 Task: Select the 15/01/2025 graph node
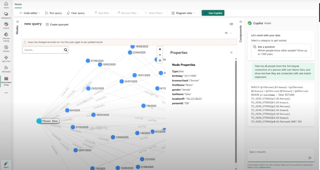click(134, 75)
